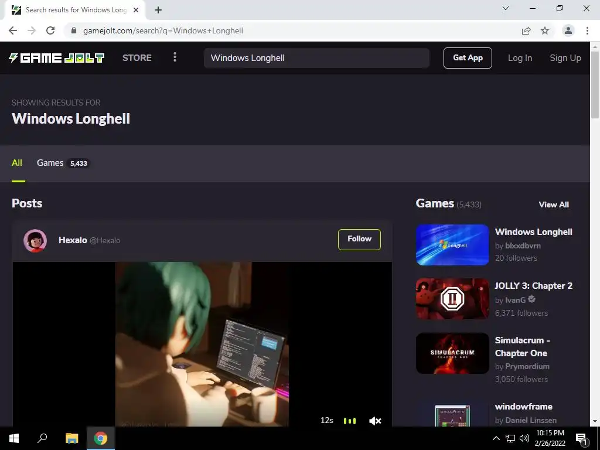Click the Get App button
Viewport: 600px width, 450px height.
468,58
